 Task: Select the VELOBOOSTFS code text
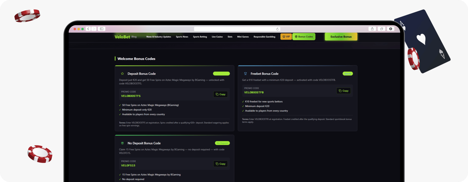point(131,96)
